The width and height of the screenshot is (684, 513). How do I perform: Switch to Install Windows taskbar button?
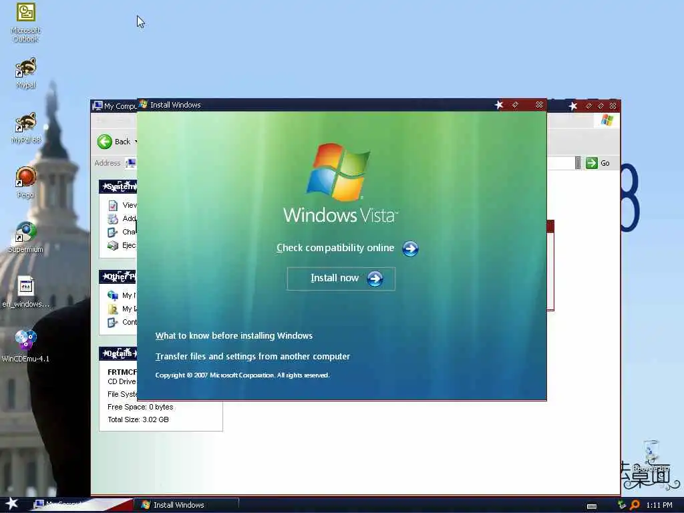(x=186, y=505)
